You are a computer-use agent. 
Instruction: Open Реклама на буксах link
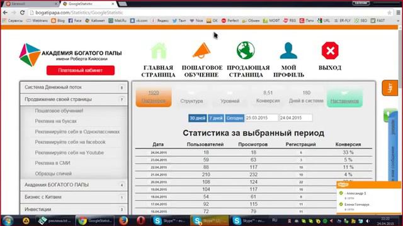point(56,121)
